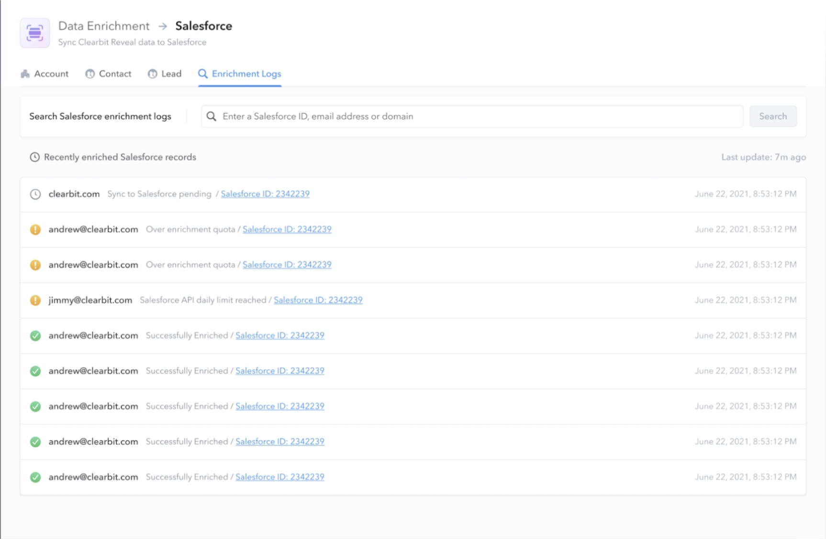Open Salesforce ID link on clearbit.com row
This screenshot has width=826, height=539.
tap(265, 194)
